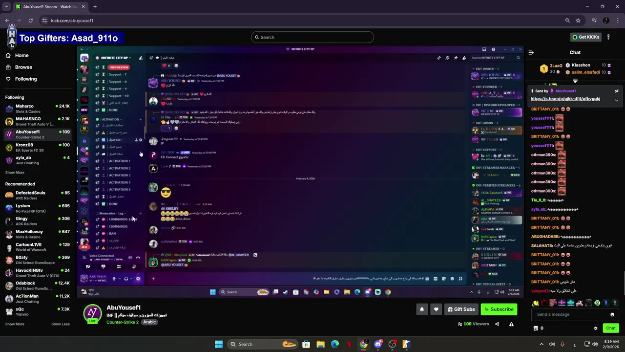Close the AbuYousef1 Stream browser tab

pos(83,7)
